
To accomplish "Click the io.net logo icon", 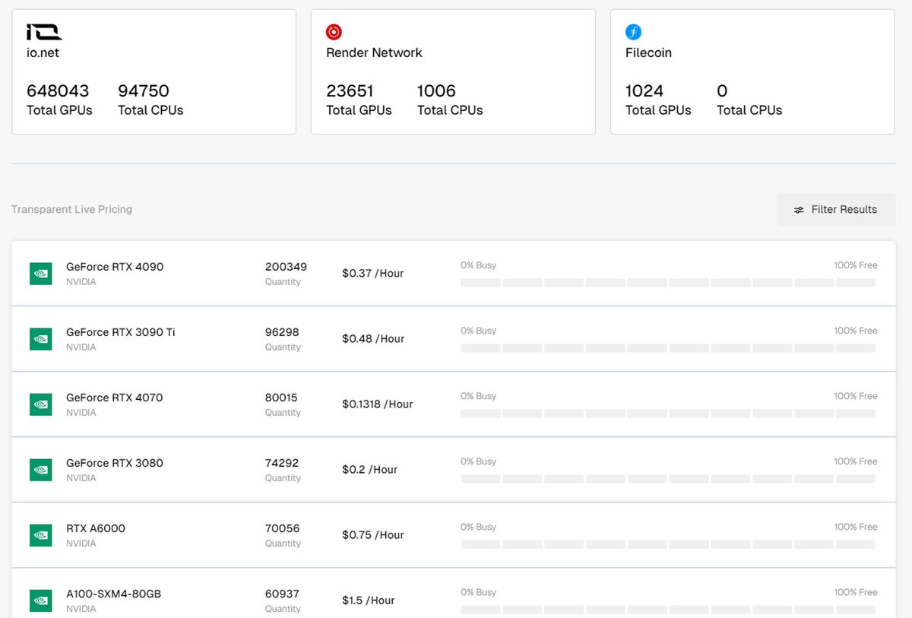I will pyautogui.click(x=44, y=32).
